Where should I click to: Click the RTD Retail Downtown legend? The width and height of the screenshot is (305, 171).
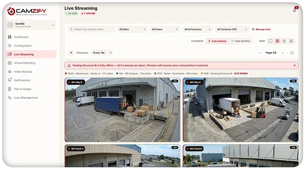[176, 74]
